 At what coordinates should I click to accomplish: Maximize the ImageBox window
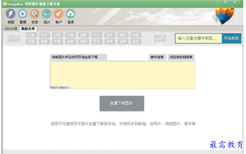point(226,2)
